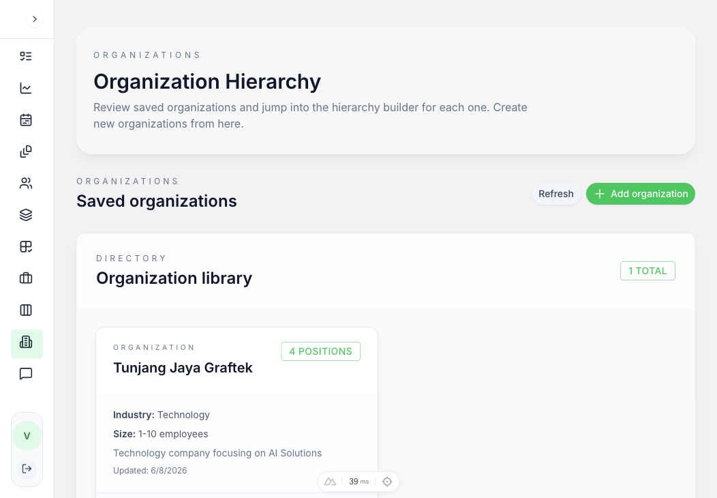Open the checklist tasks icon in sidebar
The width and height of the screenshot is (717, 498).
pos(26,57)
